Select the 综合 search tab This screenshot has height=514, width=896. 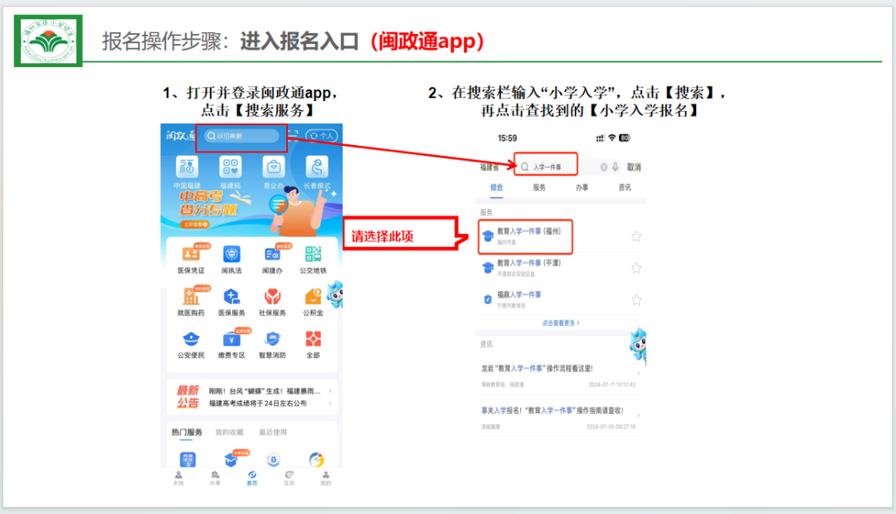point(497,187)
